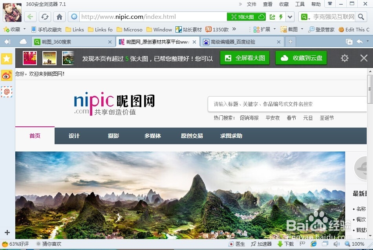Open the 站长素材 bookmark
The image size is (373, 250).
188,29
